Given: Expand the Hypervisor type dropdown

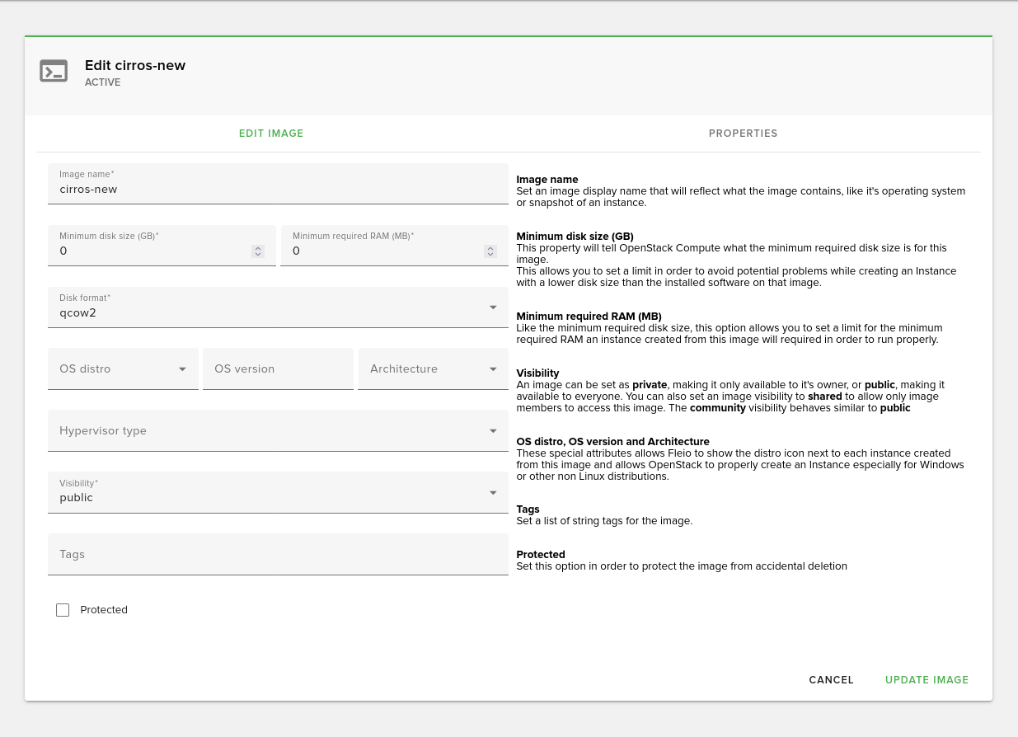Looking at the screenshot, I should click(x=493, y=431).
